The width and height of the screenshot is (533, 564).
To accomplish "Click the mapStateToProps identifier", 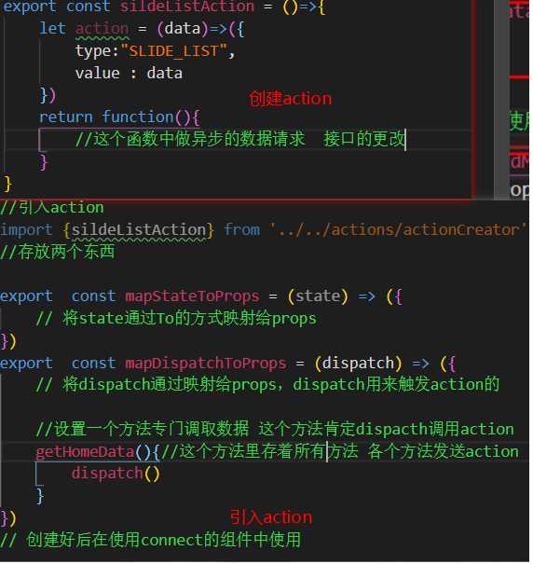I will [192, 296].
